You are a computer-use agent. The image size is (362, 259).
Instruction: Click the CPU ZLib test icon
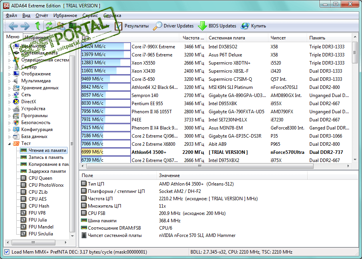click(23, 192)
